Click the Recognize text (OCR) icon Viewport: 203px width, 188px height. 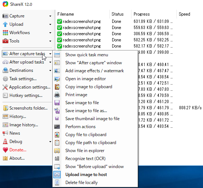[x=57, y=159]
